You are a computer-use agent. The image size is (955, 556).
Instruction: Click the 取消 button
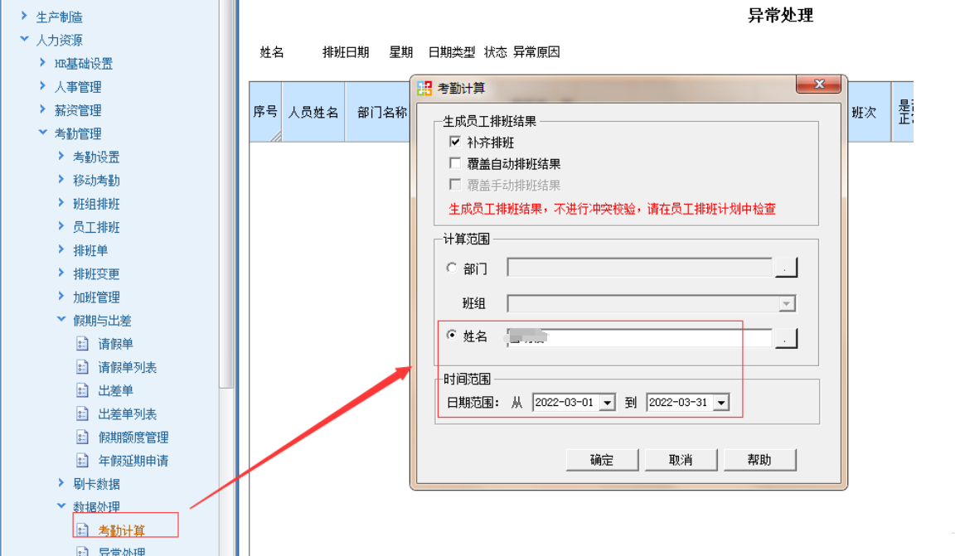pyautogui.click(x=681, y=460)
